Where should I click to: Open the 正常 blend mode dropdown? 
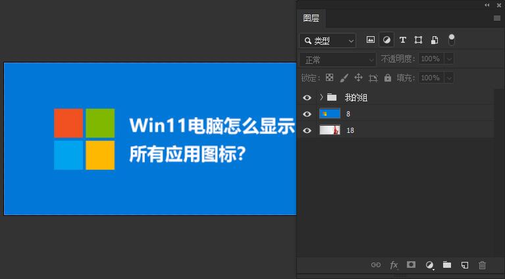tap(338, 60)
